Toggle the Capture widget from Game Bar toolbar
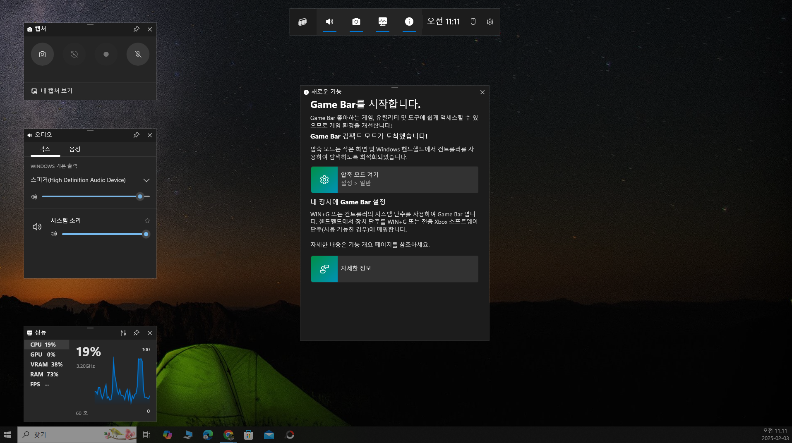This screenshot has height=443, width=792. click(356, 22)
